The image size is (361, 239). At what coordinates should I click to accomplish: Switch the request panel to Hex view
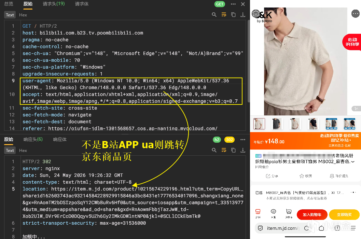click(x=23, y=15)
